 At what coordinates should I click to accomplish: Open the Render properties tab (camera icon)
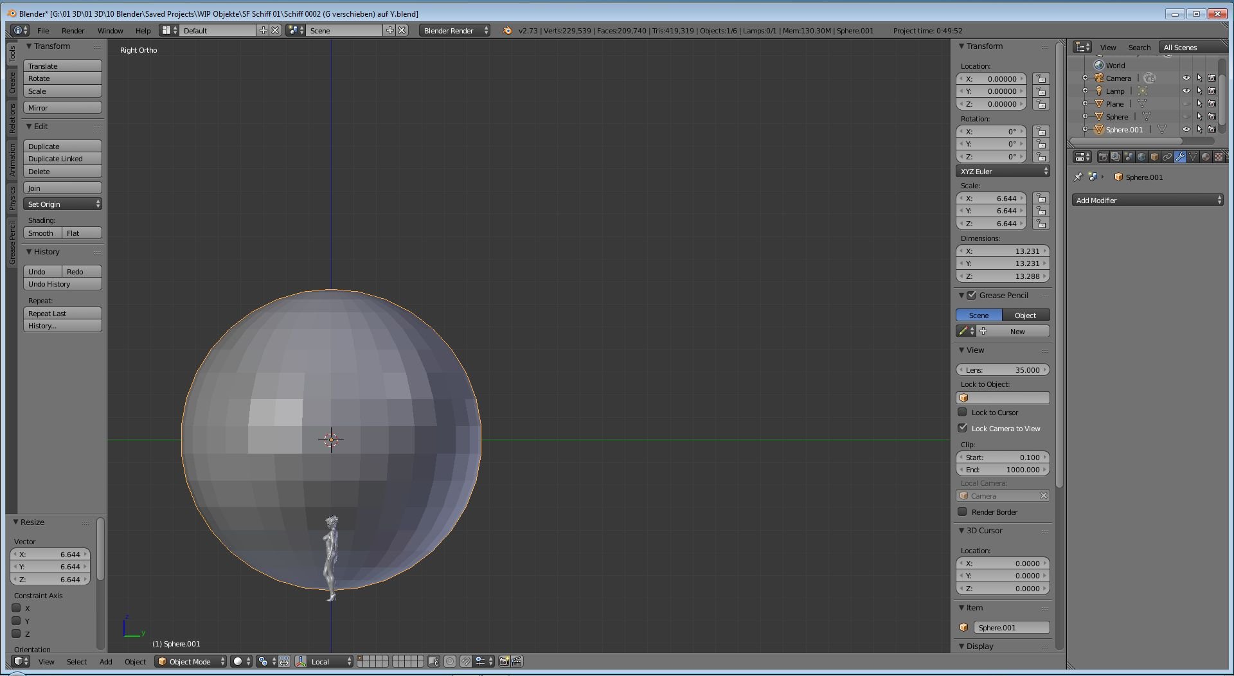pos(1103,157)
